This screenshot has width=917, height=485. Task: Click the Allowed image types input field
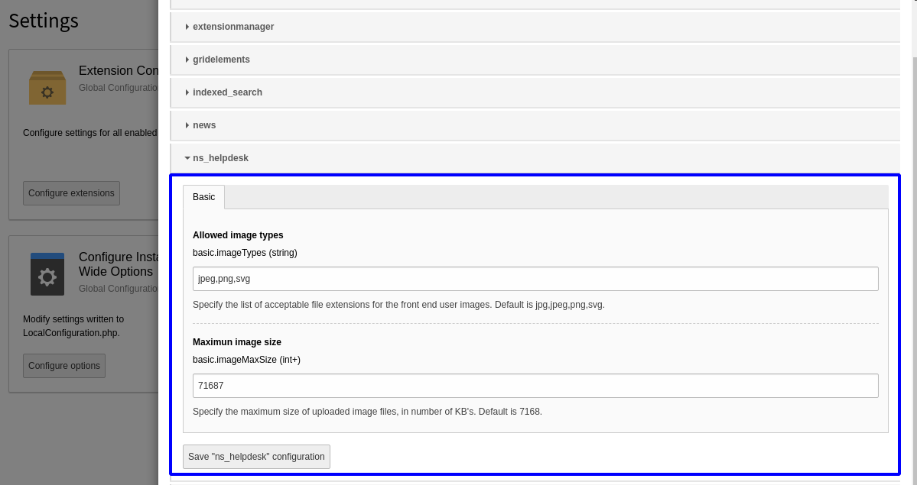pyautogui.click(x=535, y=279)
